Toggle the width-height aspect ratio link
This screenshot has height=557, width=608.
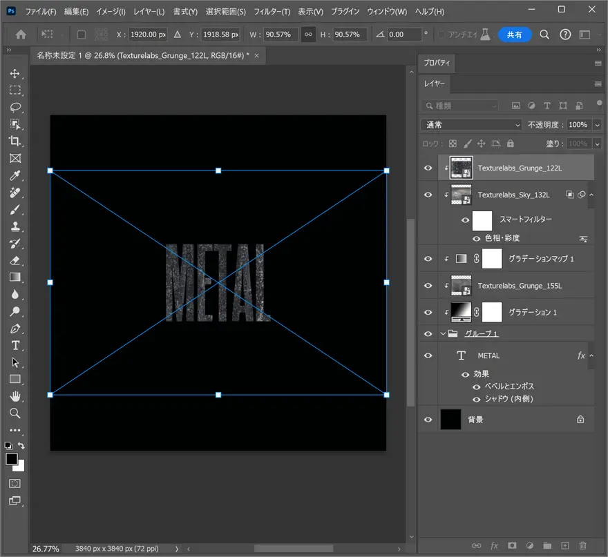point(308,35)
